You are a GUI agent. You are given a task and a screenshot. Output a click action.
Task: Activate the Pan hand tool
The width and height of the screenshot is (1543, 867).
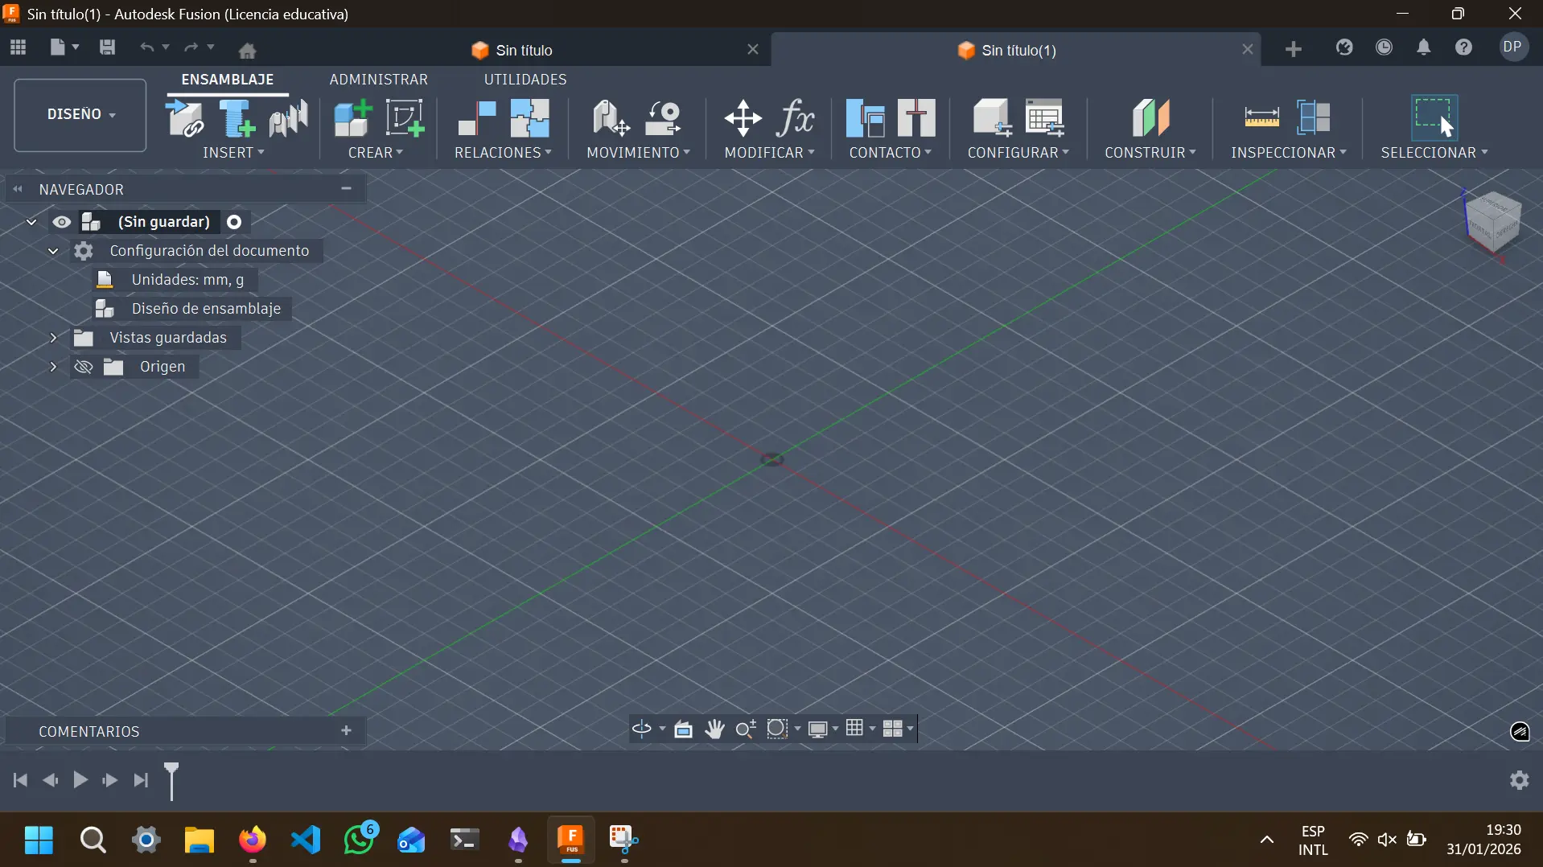coord(714,729)
